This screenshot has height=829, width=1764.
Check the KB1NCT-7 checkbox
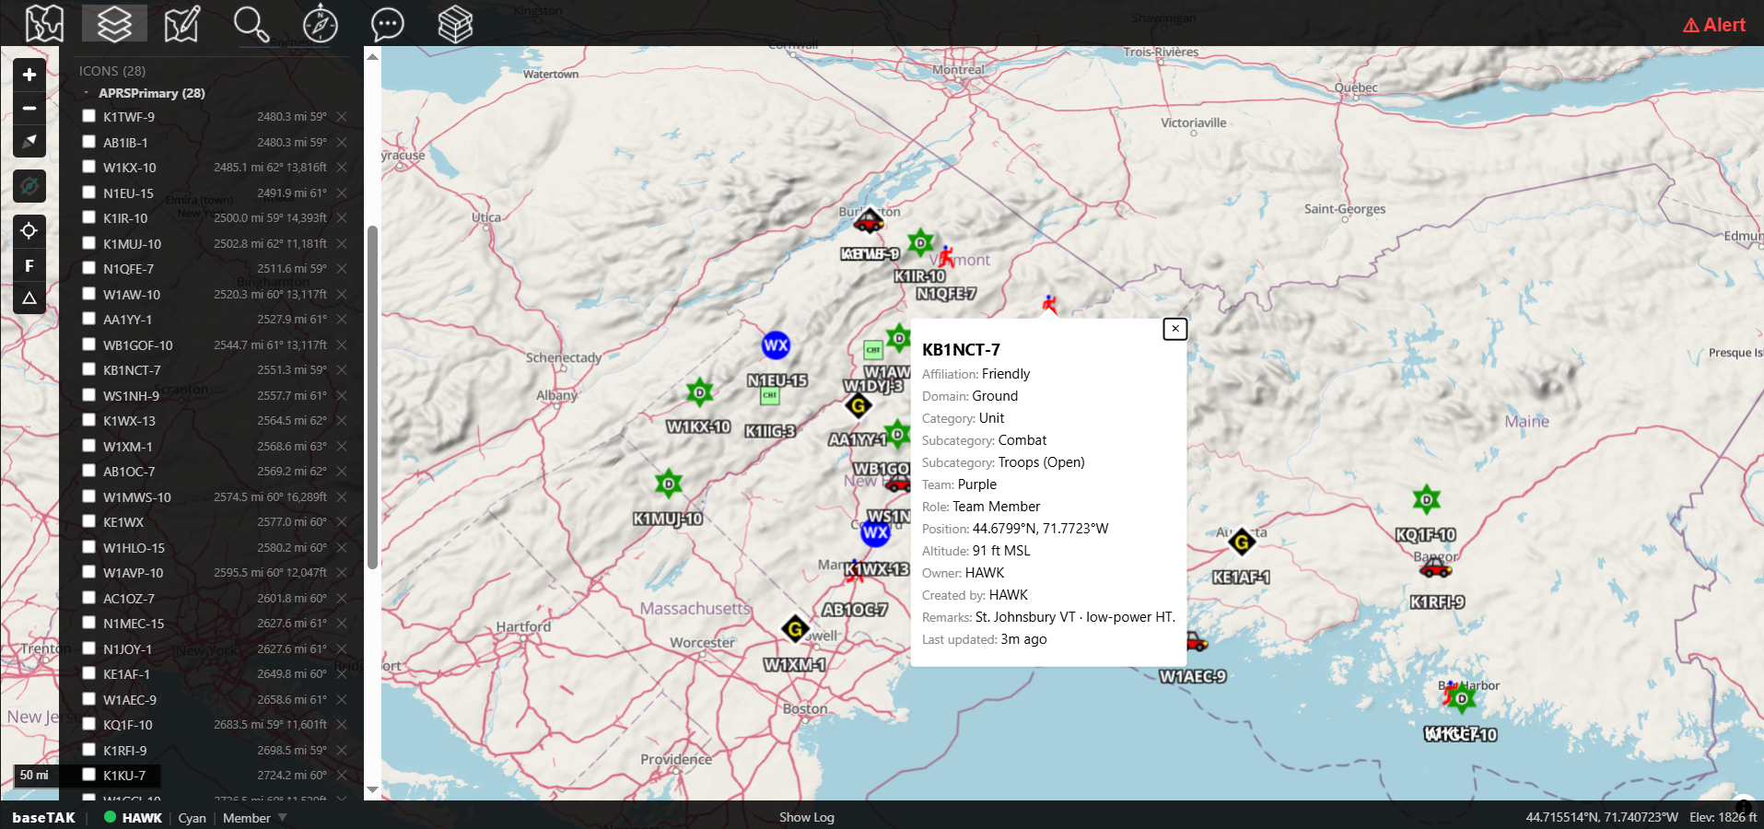88,369
